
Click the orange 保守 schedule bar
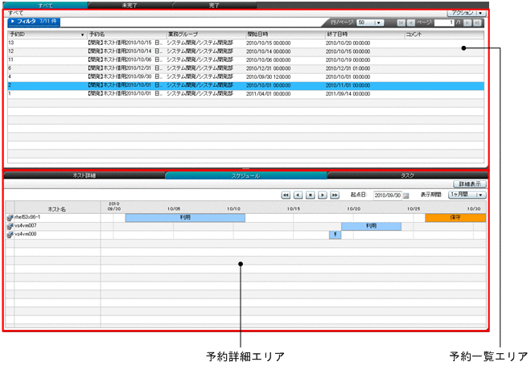point(455,218)
